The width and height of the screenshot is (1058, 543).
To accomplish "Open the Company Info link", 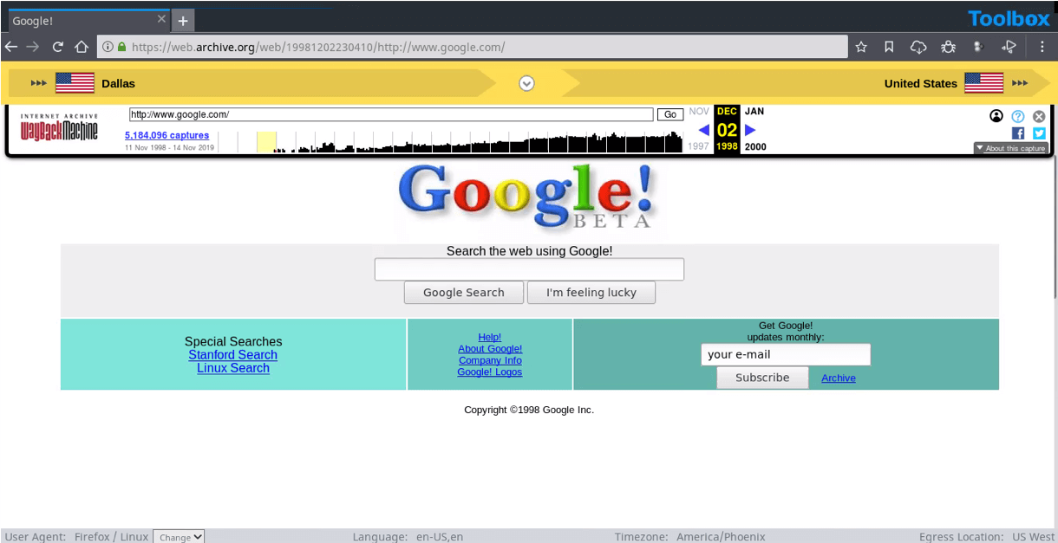I will [x=490, y=360].
